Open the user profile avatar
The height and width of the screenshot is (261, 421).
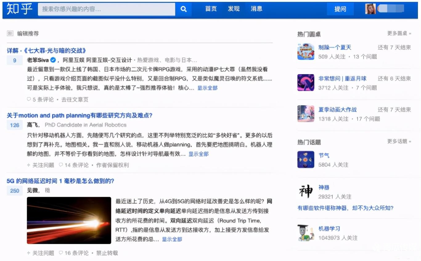(x=370, y=9)
